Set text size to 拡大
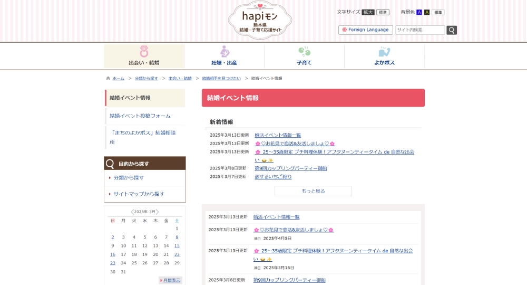This screenshot has height=285, width=527. tap(368, 12)
